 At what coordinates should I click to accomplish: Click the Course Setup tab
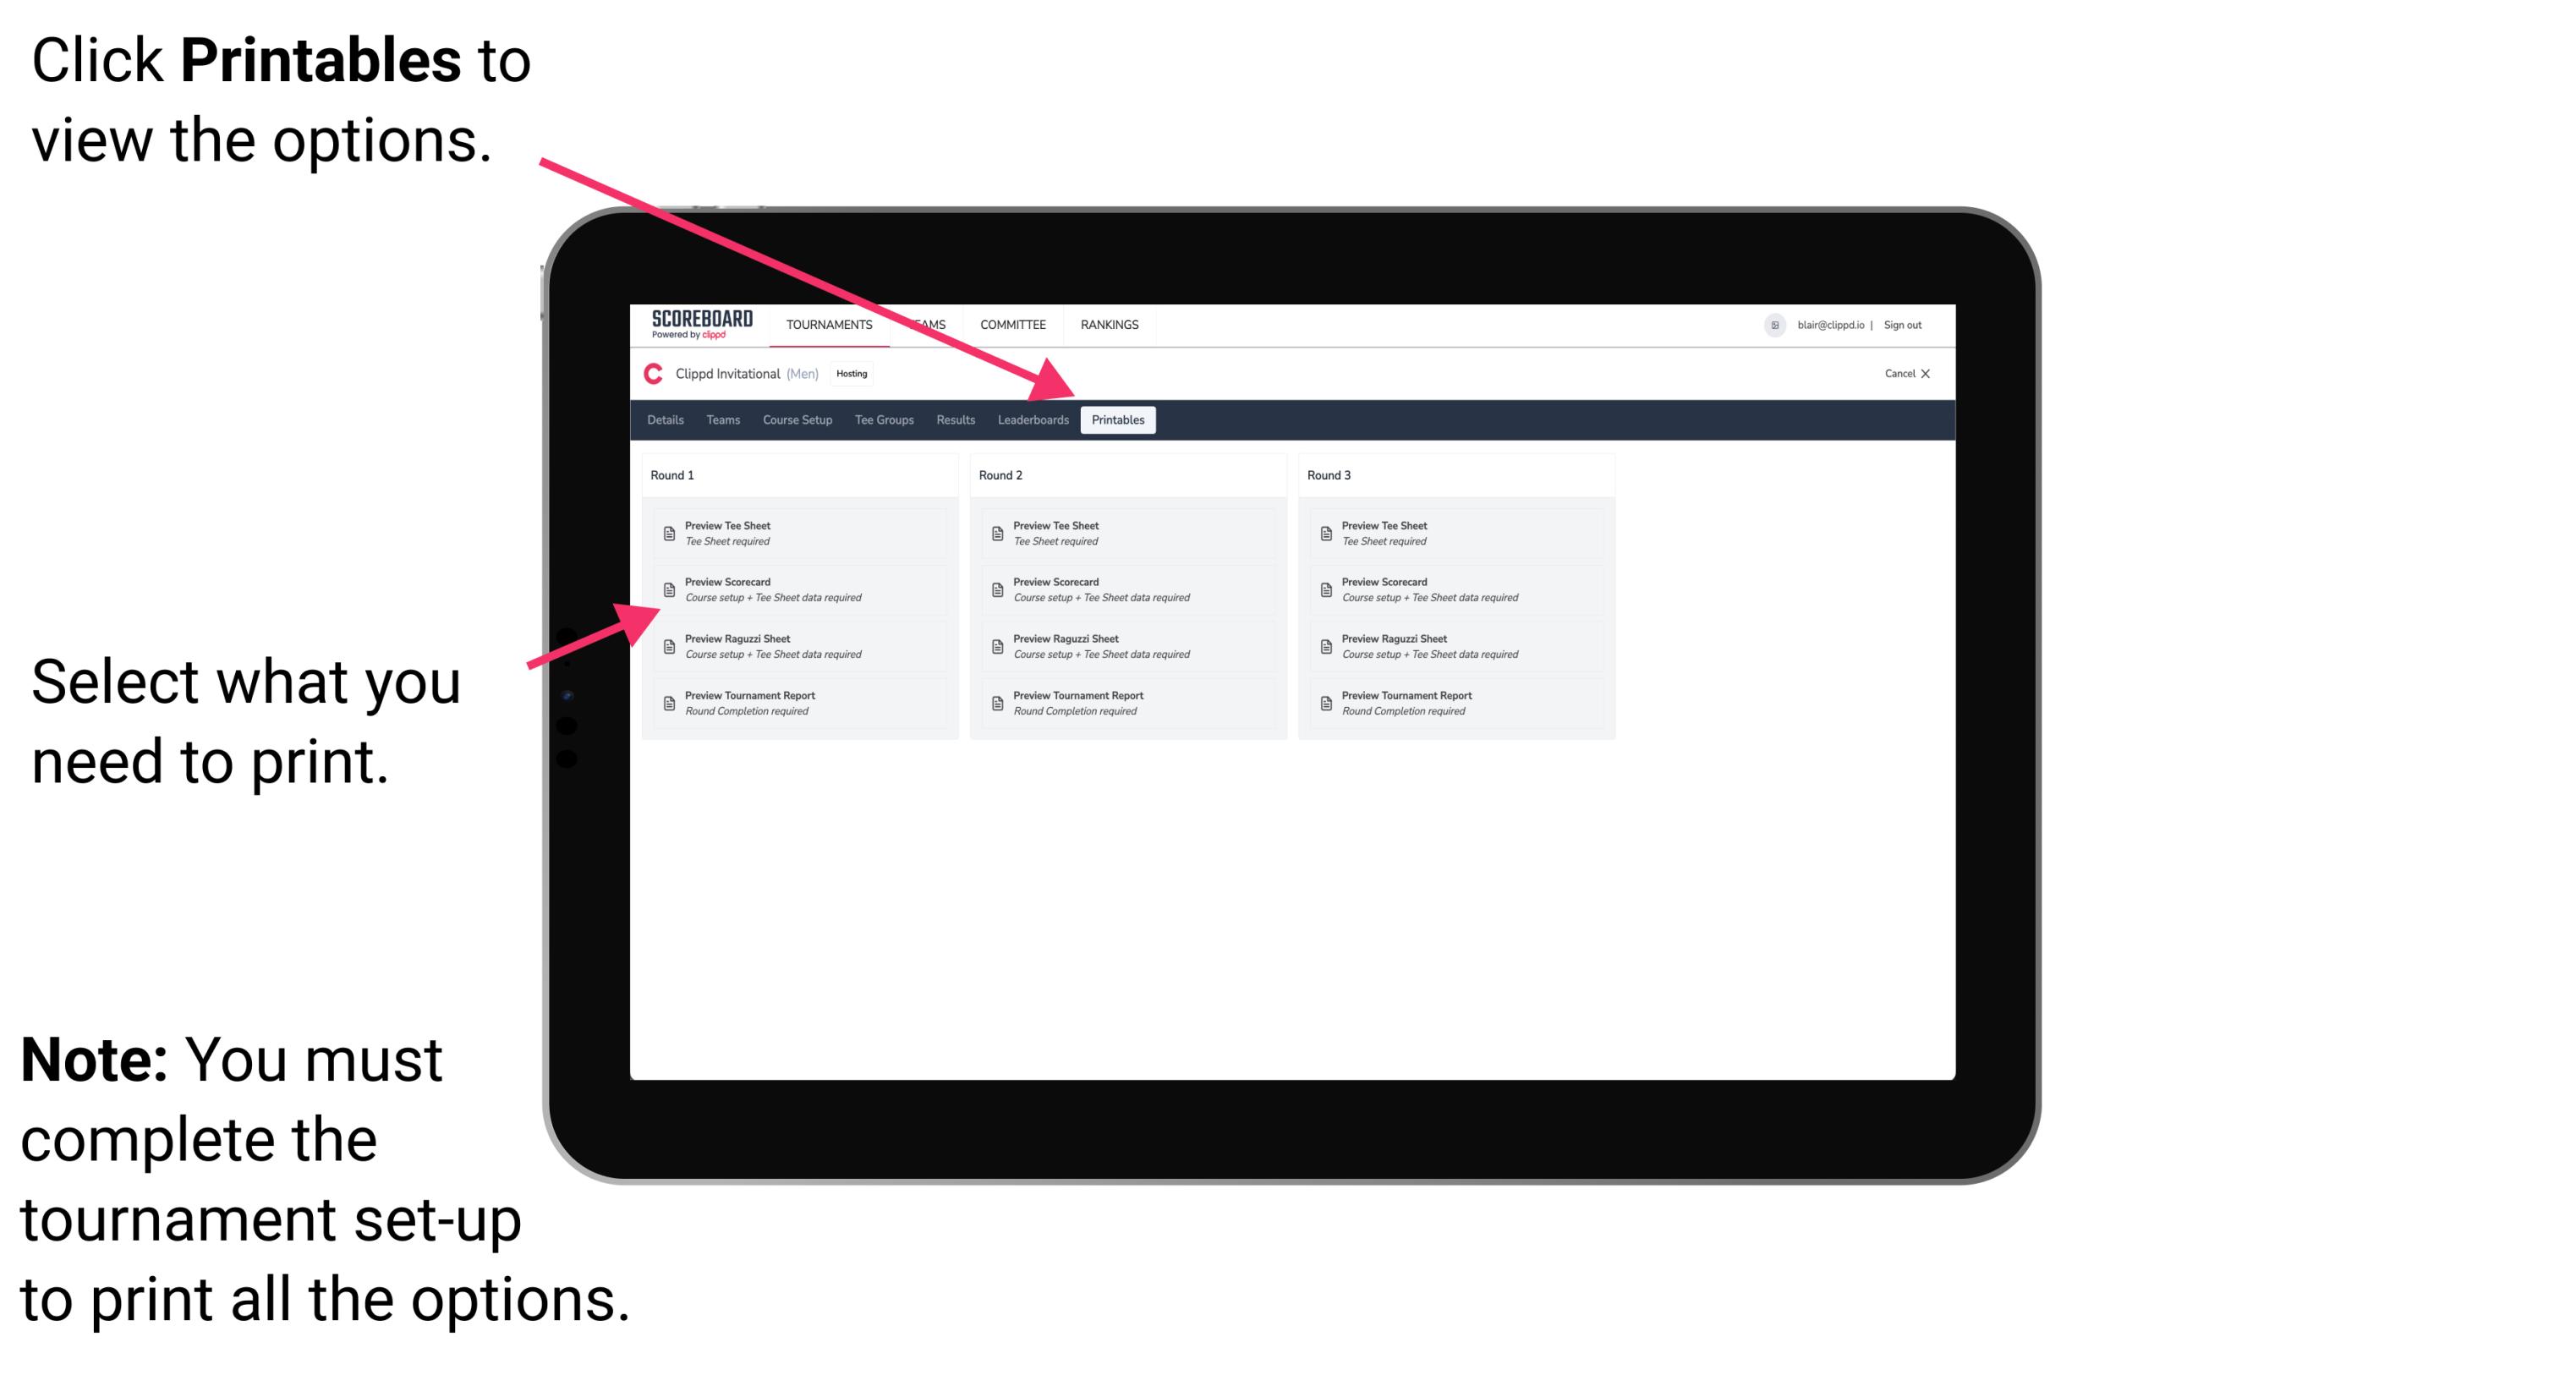point(797,419)
